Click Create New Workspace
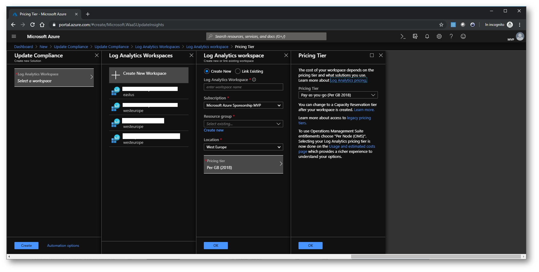The image size is (539, 272). tap(149, 75)
